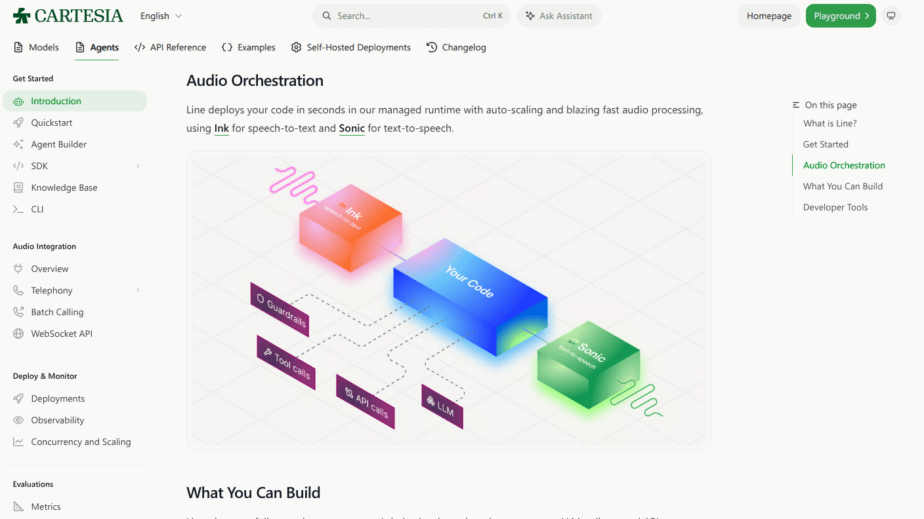Click the WebSocket API globe icon
The height and width of the screenshot is (519, 924).
tap(18, 334)
